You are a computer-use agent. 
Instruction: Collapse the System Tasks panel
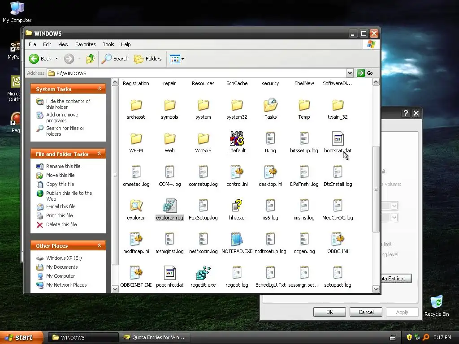tap(100, 89)
